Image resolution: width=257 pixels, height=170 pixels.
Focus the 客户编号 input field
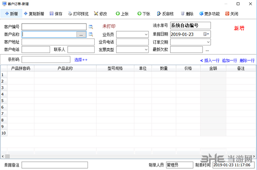(x=54, y=27)
